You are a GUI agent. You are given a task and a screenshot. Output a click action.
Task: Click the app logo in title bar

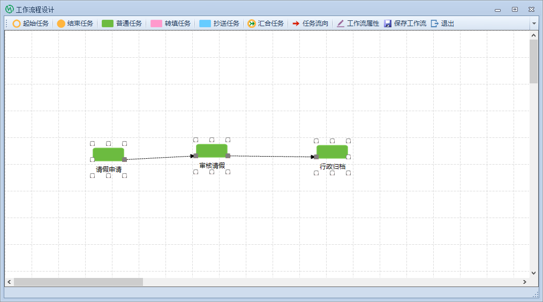point(9,9)
